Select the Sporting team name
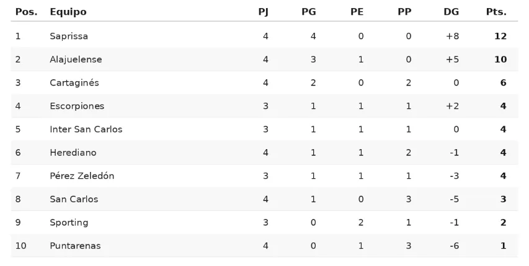Image resolution: width=529 pixels, height=266 pixels. coord(69,223)
